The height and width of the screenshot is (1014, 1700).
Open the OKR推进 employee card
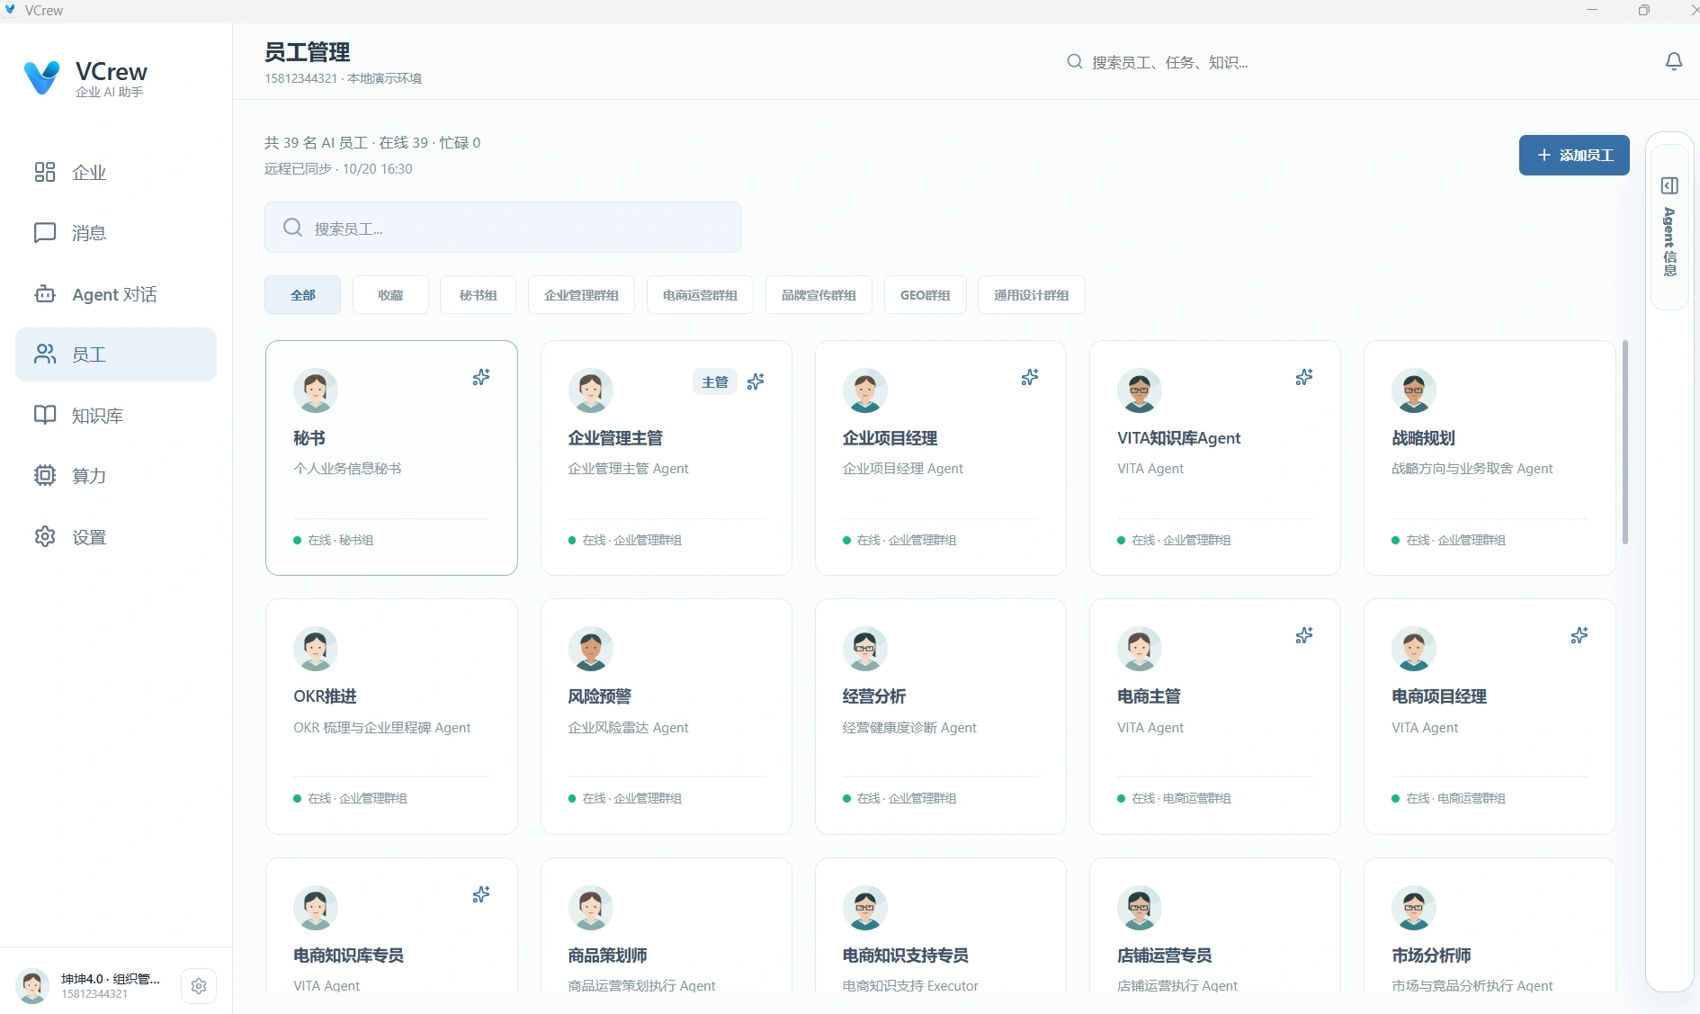391,717
